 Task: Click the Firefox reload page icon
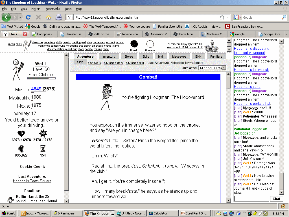[28, 17]
